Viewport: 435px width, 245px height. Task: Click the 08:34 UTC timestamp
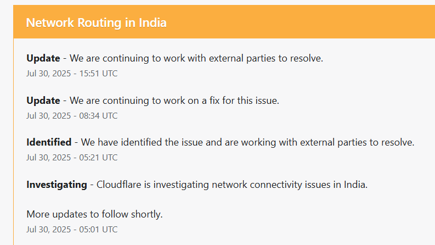(x=72, y=115)
